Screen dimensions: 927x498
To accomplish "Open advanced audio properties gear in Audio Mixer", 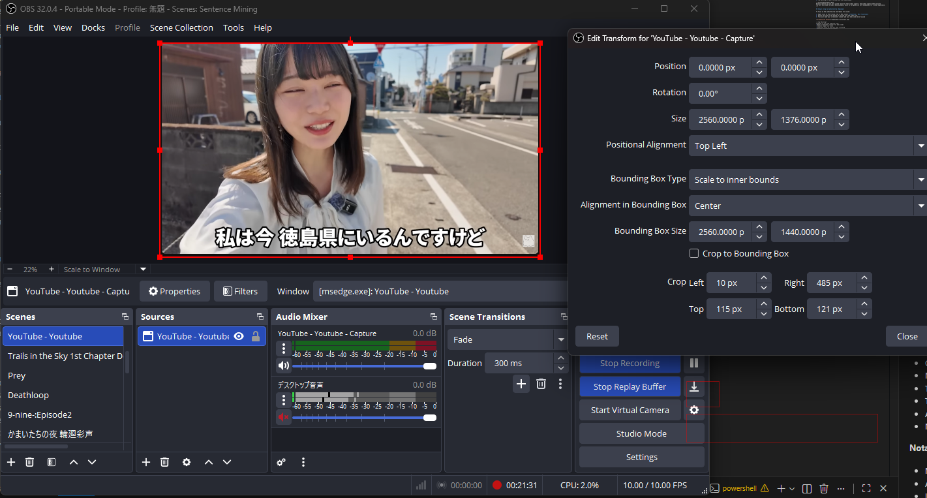I will pyautogui.click(x=281, y=462).
